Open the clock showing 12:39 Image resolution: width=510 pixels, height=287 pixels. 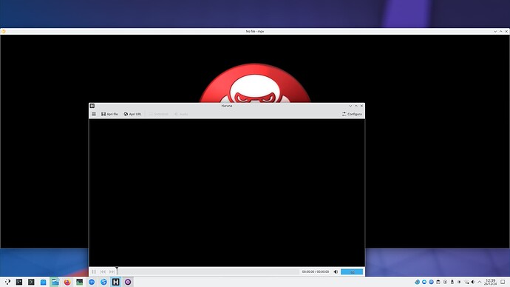[490, 282]
